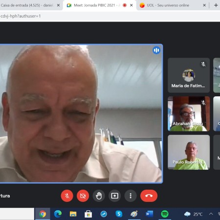Open more options three-dot menu
Image resolution: width=220 pixels, height=220 pixels.
click(x=131, y=196)
